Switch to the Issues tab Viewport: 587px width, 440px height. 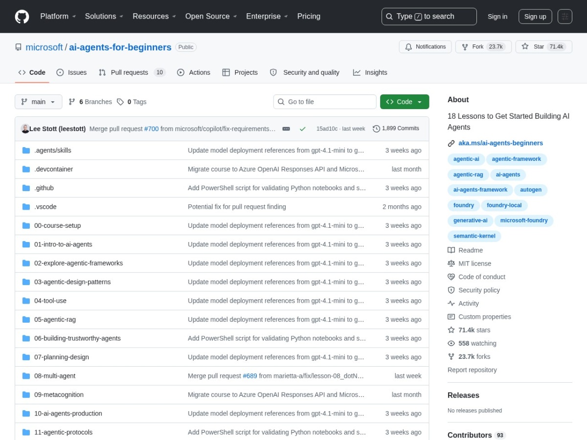click(x=71, y=72)
